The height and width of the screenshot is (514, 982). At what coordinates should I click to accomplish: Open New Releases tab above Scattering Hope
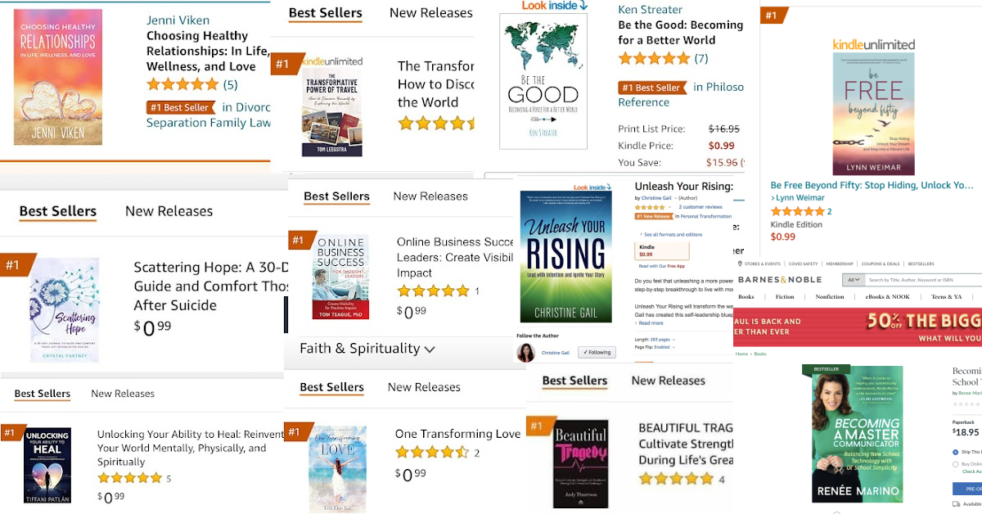169,211
